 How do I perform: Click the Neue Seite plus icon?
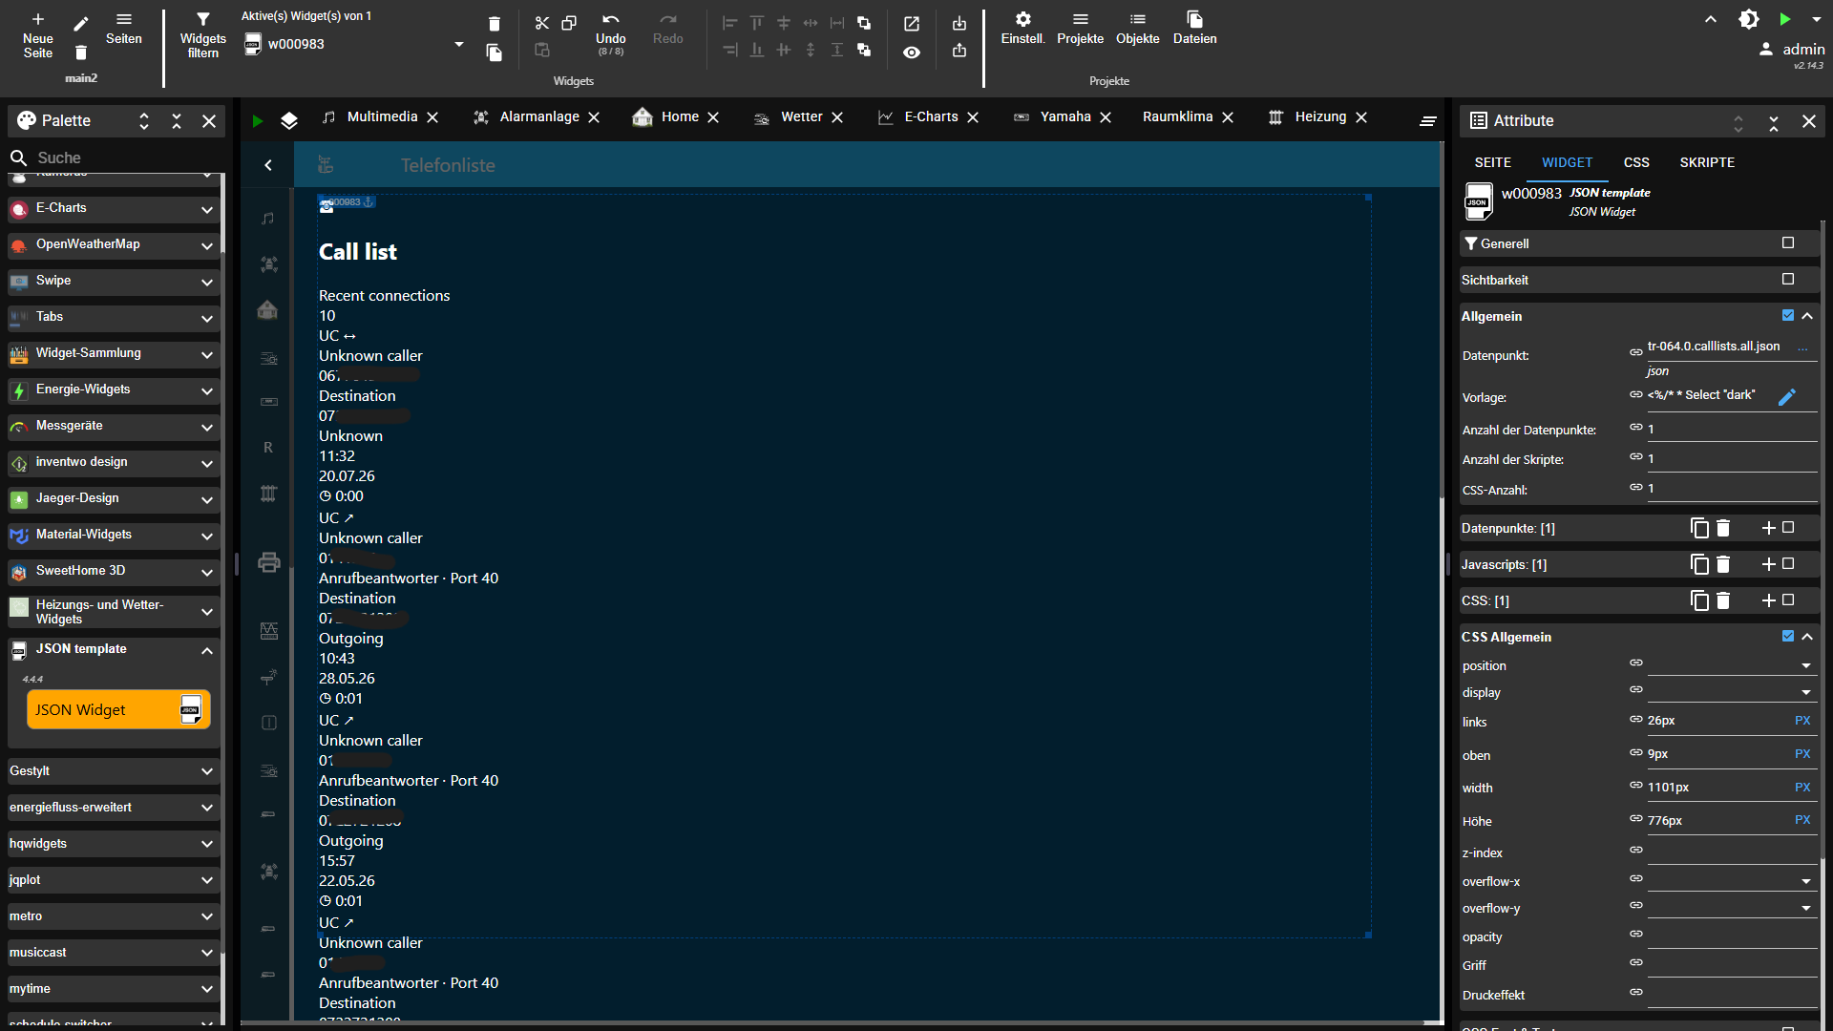click(x=38, y=19)
